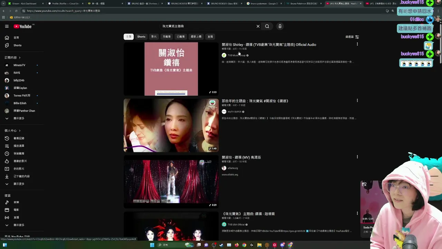Open 觀看記錄 watch history in sidebar
442x249 pixels.
(x=14, y=138)
